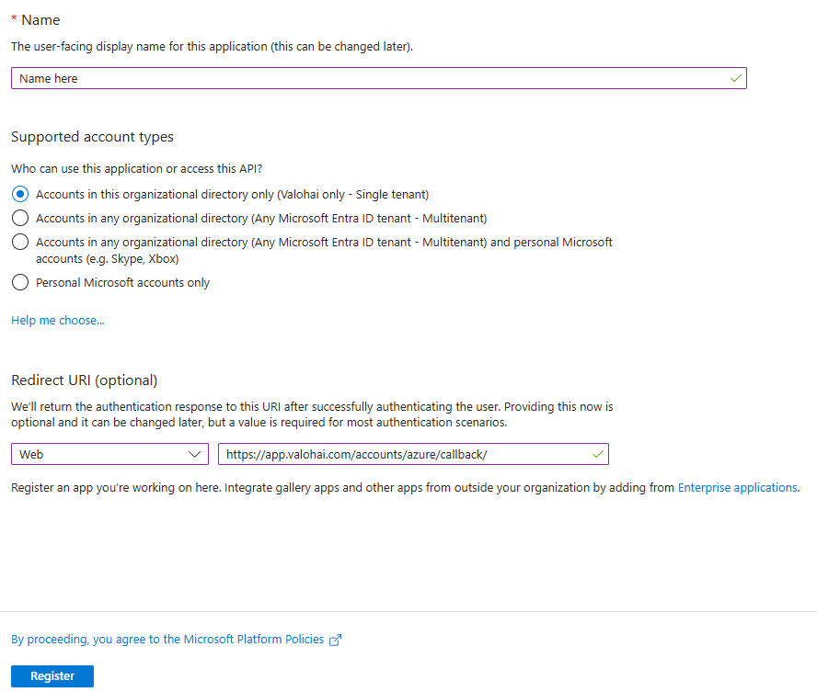Choose Personal Microsoft accounts only
817x692 pixels.
pos(20,282)
